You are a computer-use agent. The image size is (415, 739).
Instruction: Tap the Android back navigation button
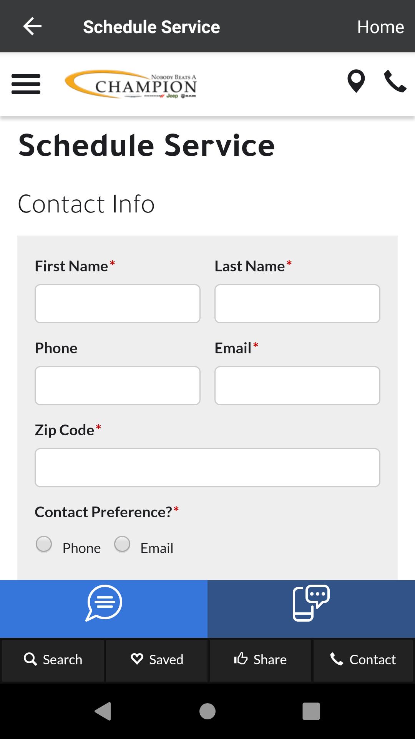tap(103, 711)
